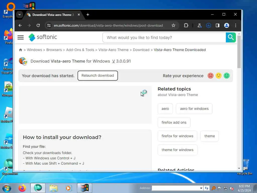This screenshot has height=193, width=257.
Task: Open Chrome Labs flask icon
Action: (x=199, y=25)
